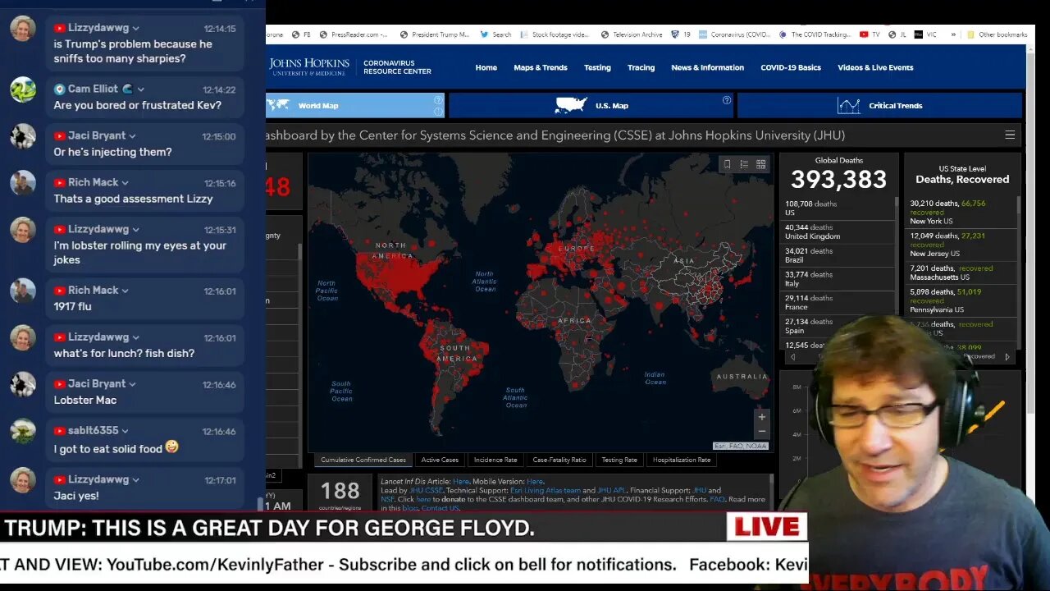The width and height of the screenshot is (1050, 591).
Task: Expand Lizzydawwg options on 12:14:15 message
Action: [135, 28]
